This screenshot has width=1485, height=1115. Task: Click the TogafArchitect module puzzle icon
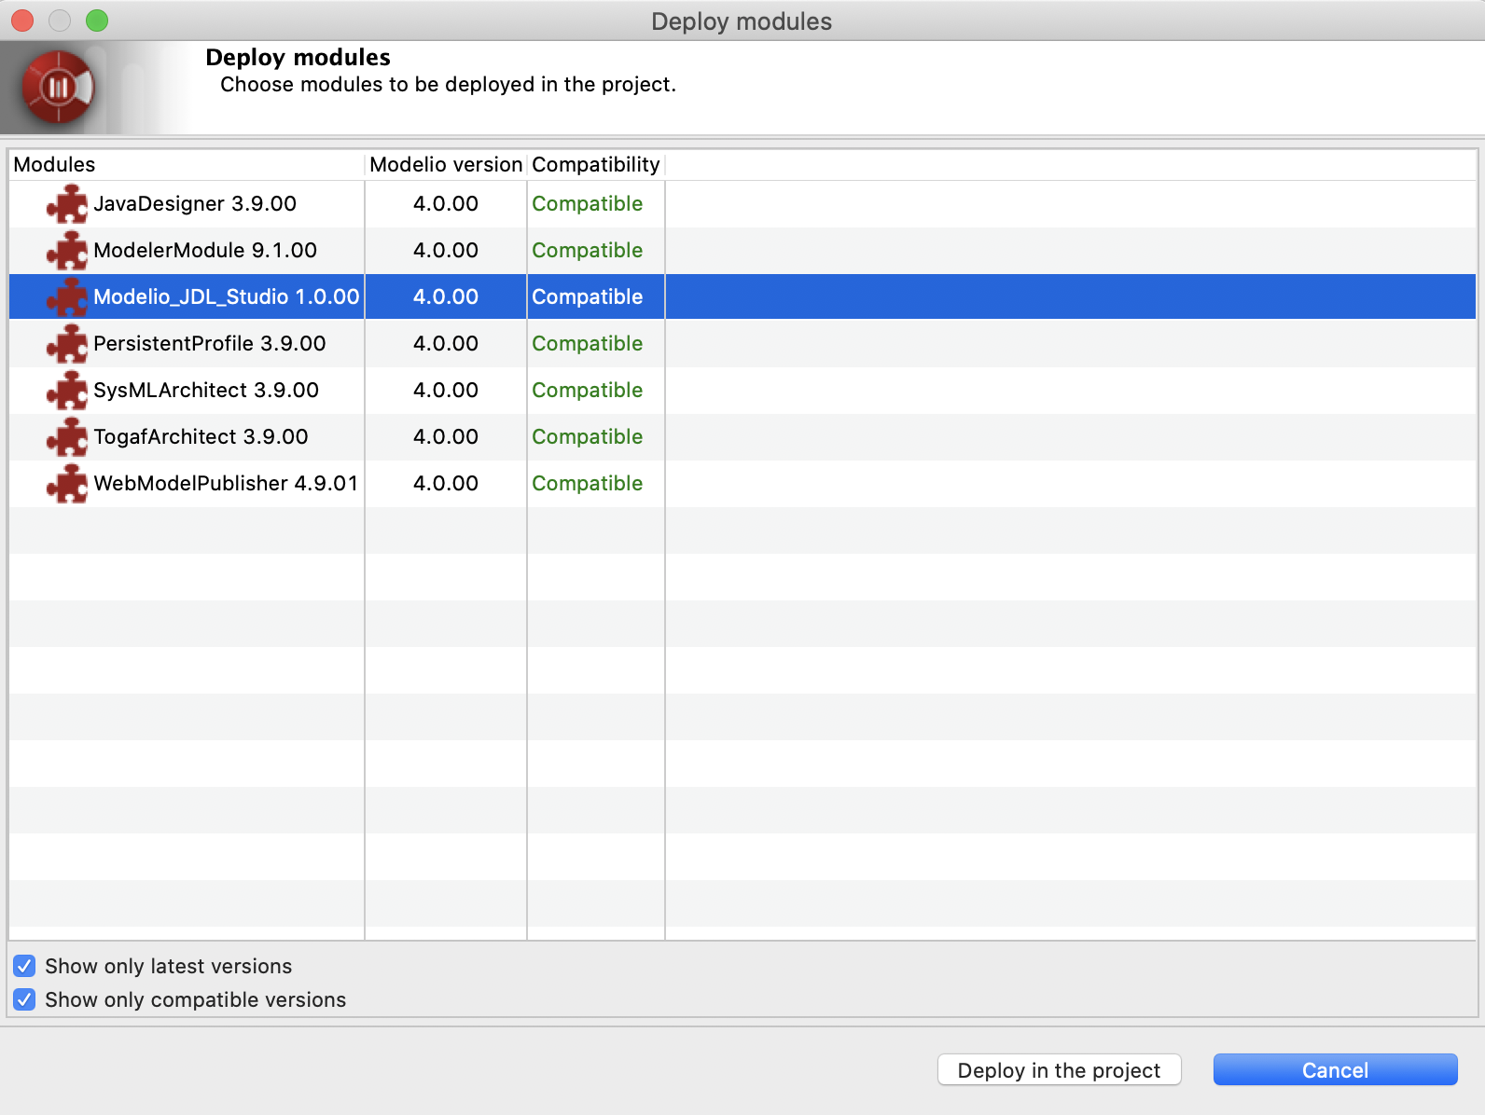click(67, 437)
